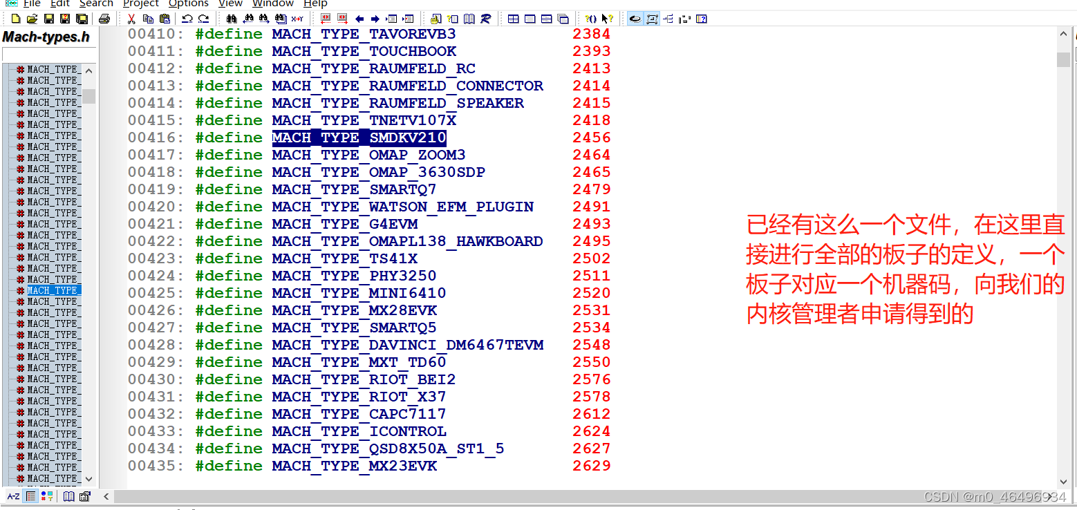Save the current file via floppy icon

(x=48, y=19)
